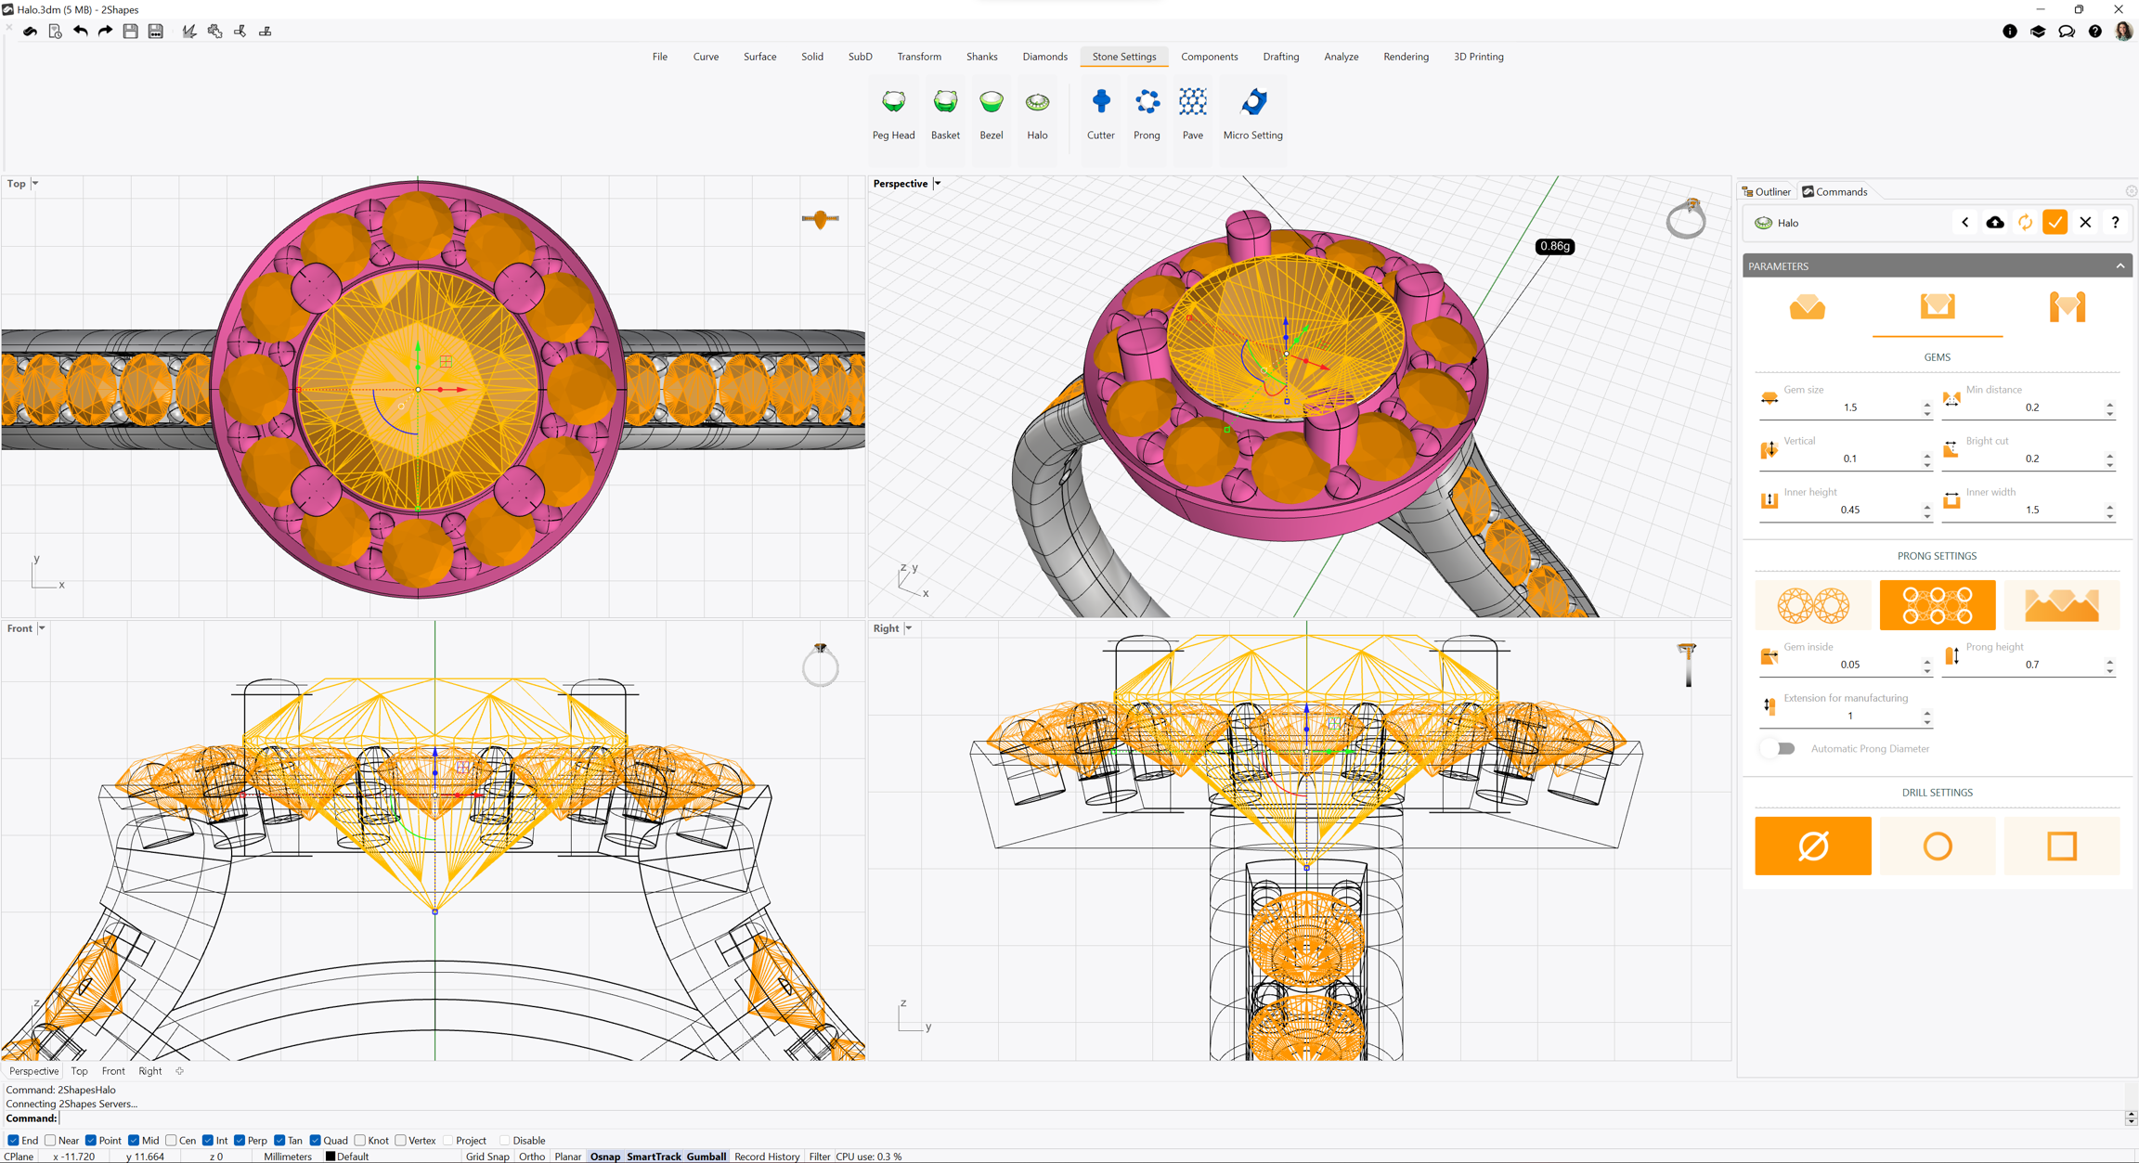Image resolution: width=2139 pixels, height=1163 pixels.
Task: Click the Default layer color swatch
Action: 330,1157
